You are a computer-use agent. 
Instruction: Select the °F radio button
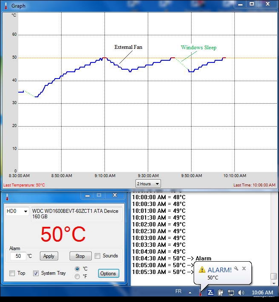(x=77, y=277)
